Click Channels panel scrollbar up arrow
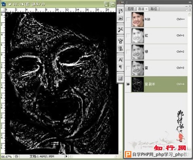193x160 pixels. click(189, 14)
